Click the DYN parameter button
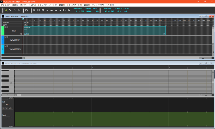This screenshot has width=215, height=129. click(5, 108)
